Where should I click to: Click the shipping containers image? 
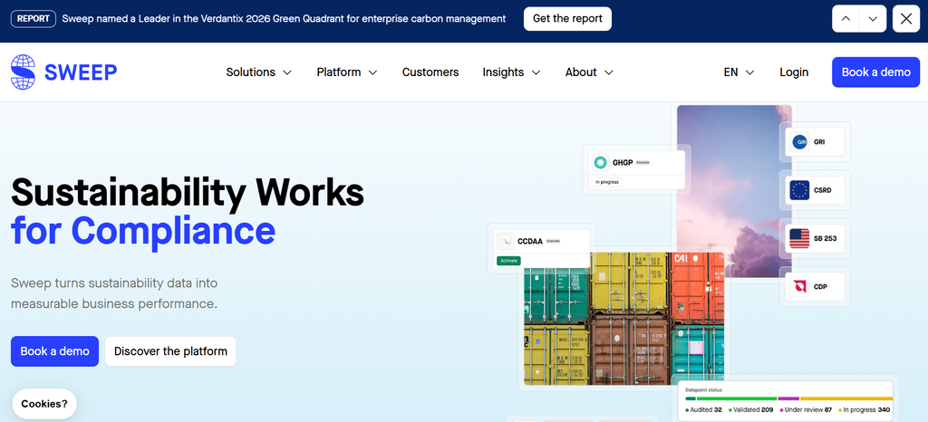coord(623,319)
